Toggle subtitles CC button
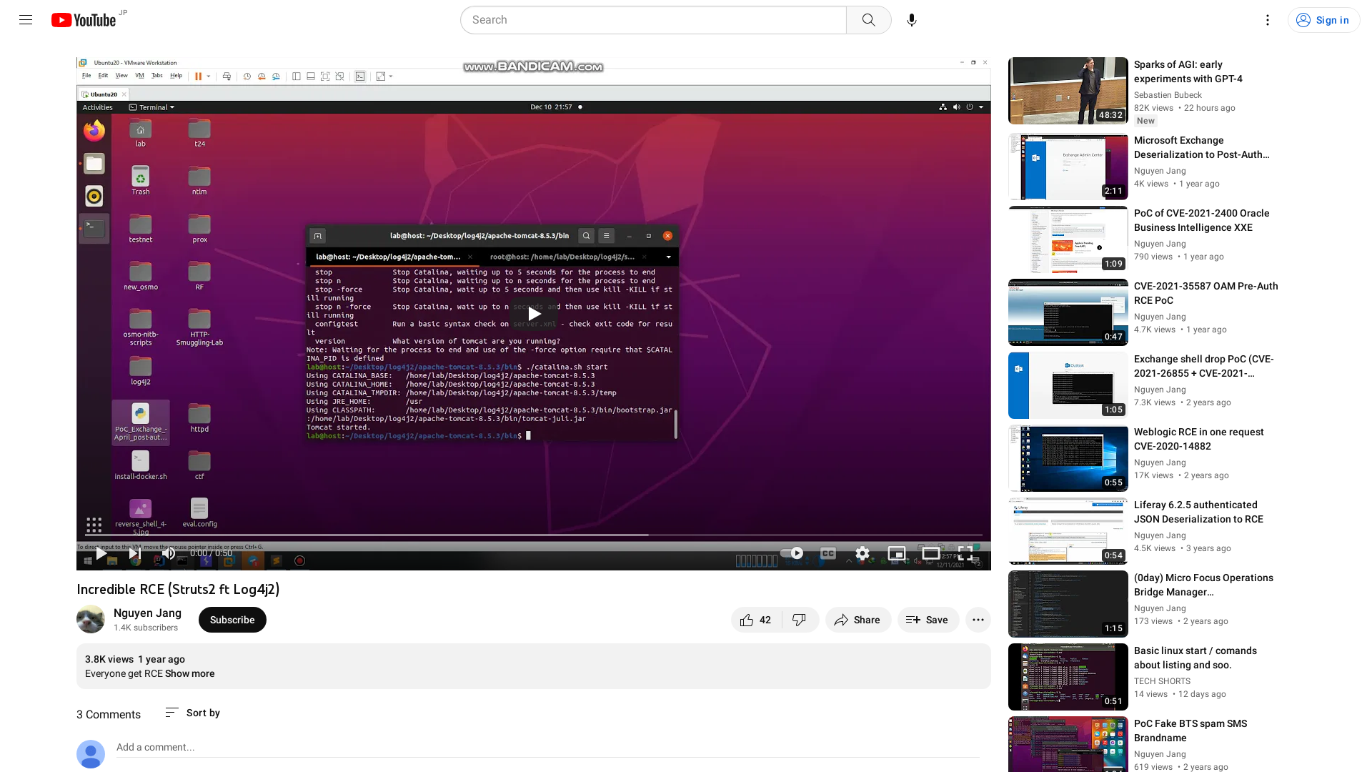The height and width of the screenshot is (772, 1372). [828, 553]
